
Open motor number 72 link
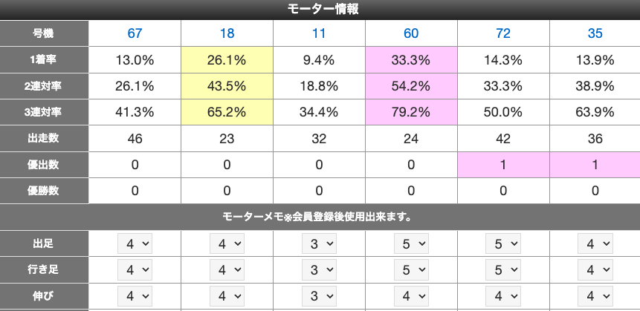coord(503,33)
